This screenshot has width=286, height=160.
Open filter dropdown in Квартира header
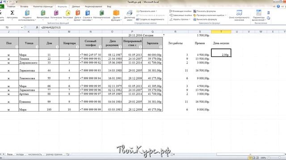(77, 47)
